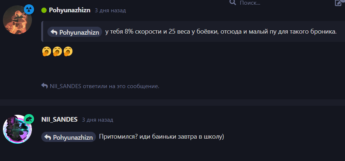Click green online dot beside Pohyunazhizn

coord(44,10)
